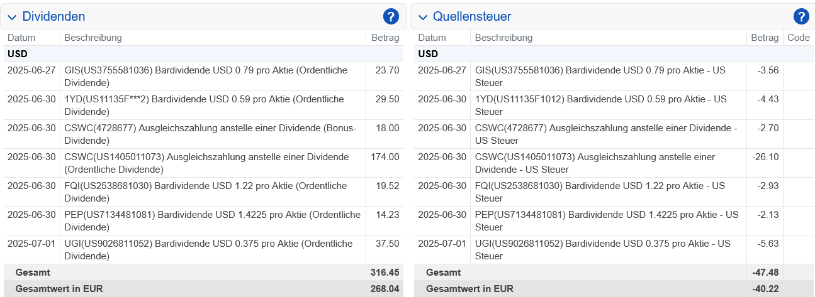Open help for the Quellensteuer section

[801, 16]
